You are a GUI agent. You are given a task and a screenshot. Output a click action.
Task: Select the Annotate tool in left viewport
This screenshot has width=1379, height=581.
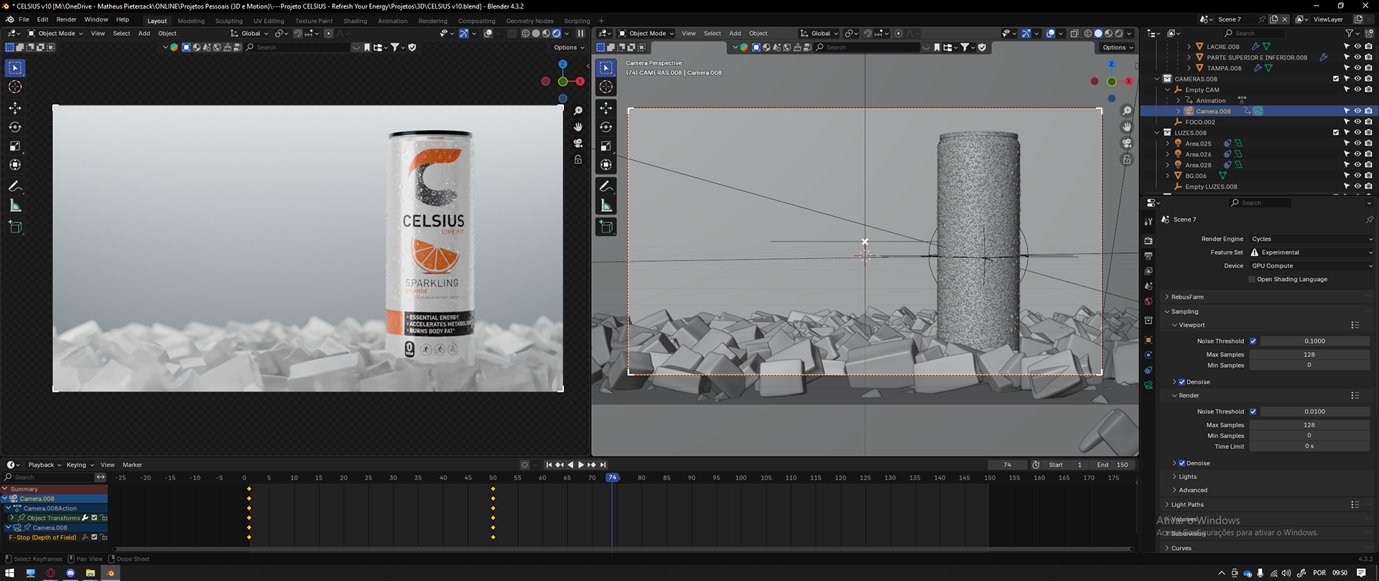[15, 186]
